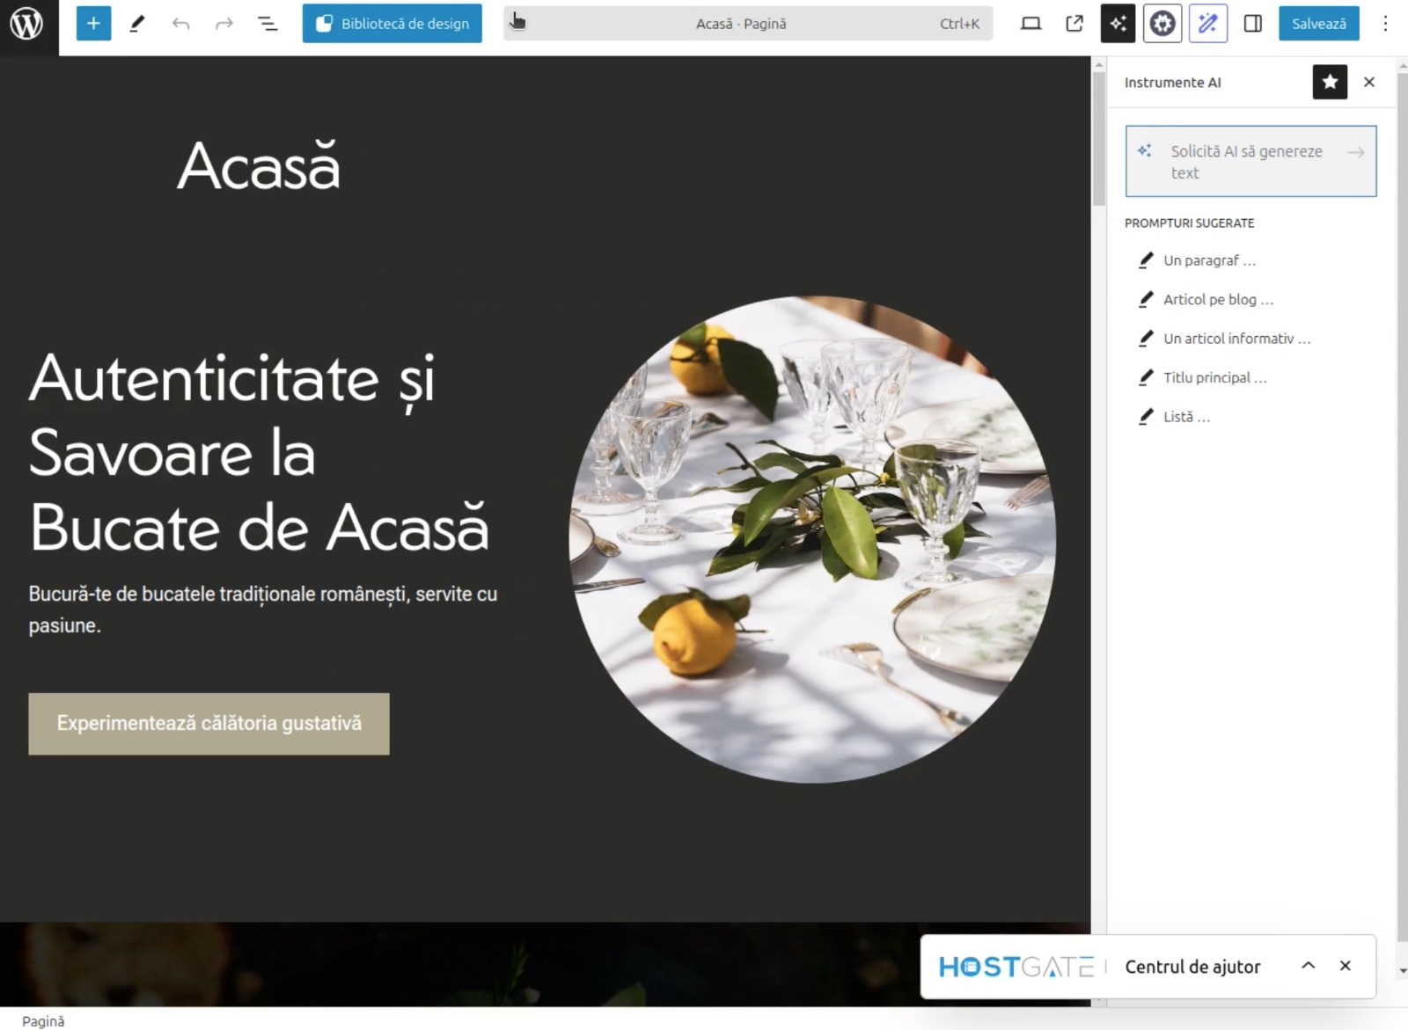Screen dimensions: 1408x1030
Task: Redo the last undone change
Action: pyautogui.click(x=224, y=24)
